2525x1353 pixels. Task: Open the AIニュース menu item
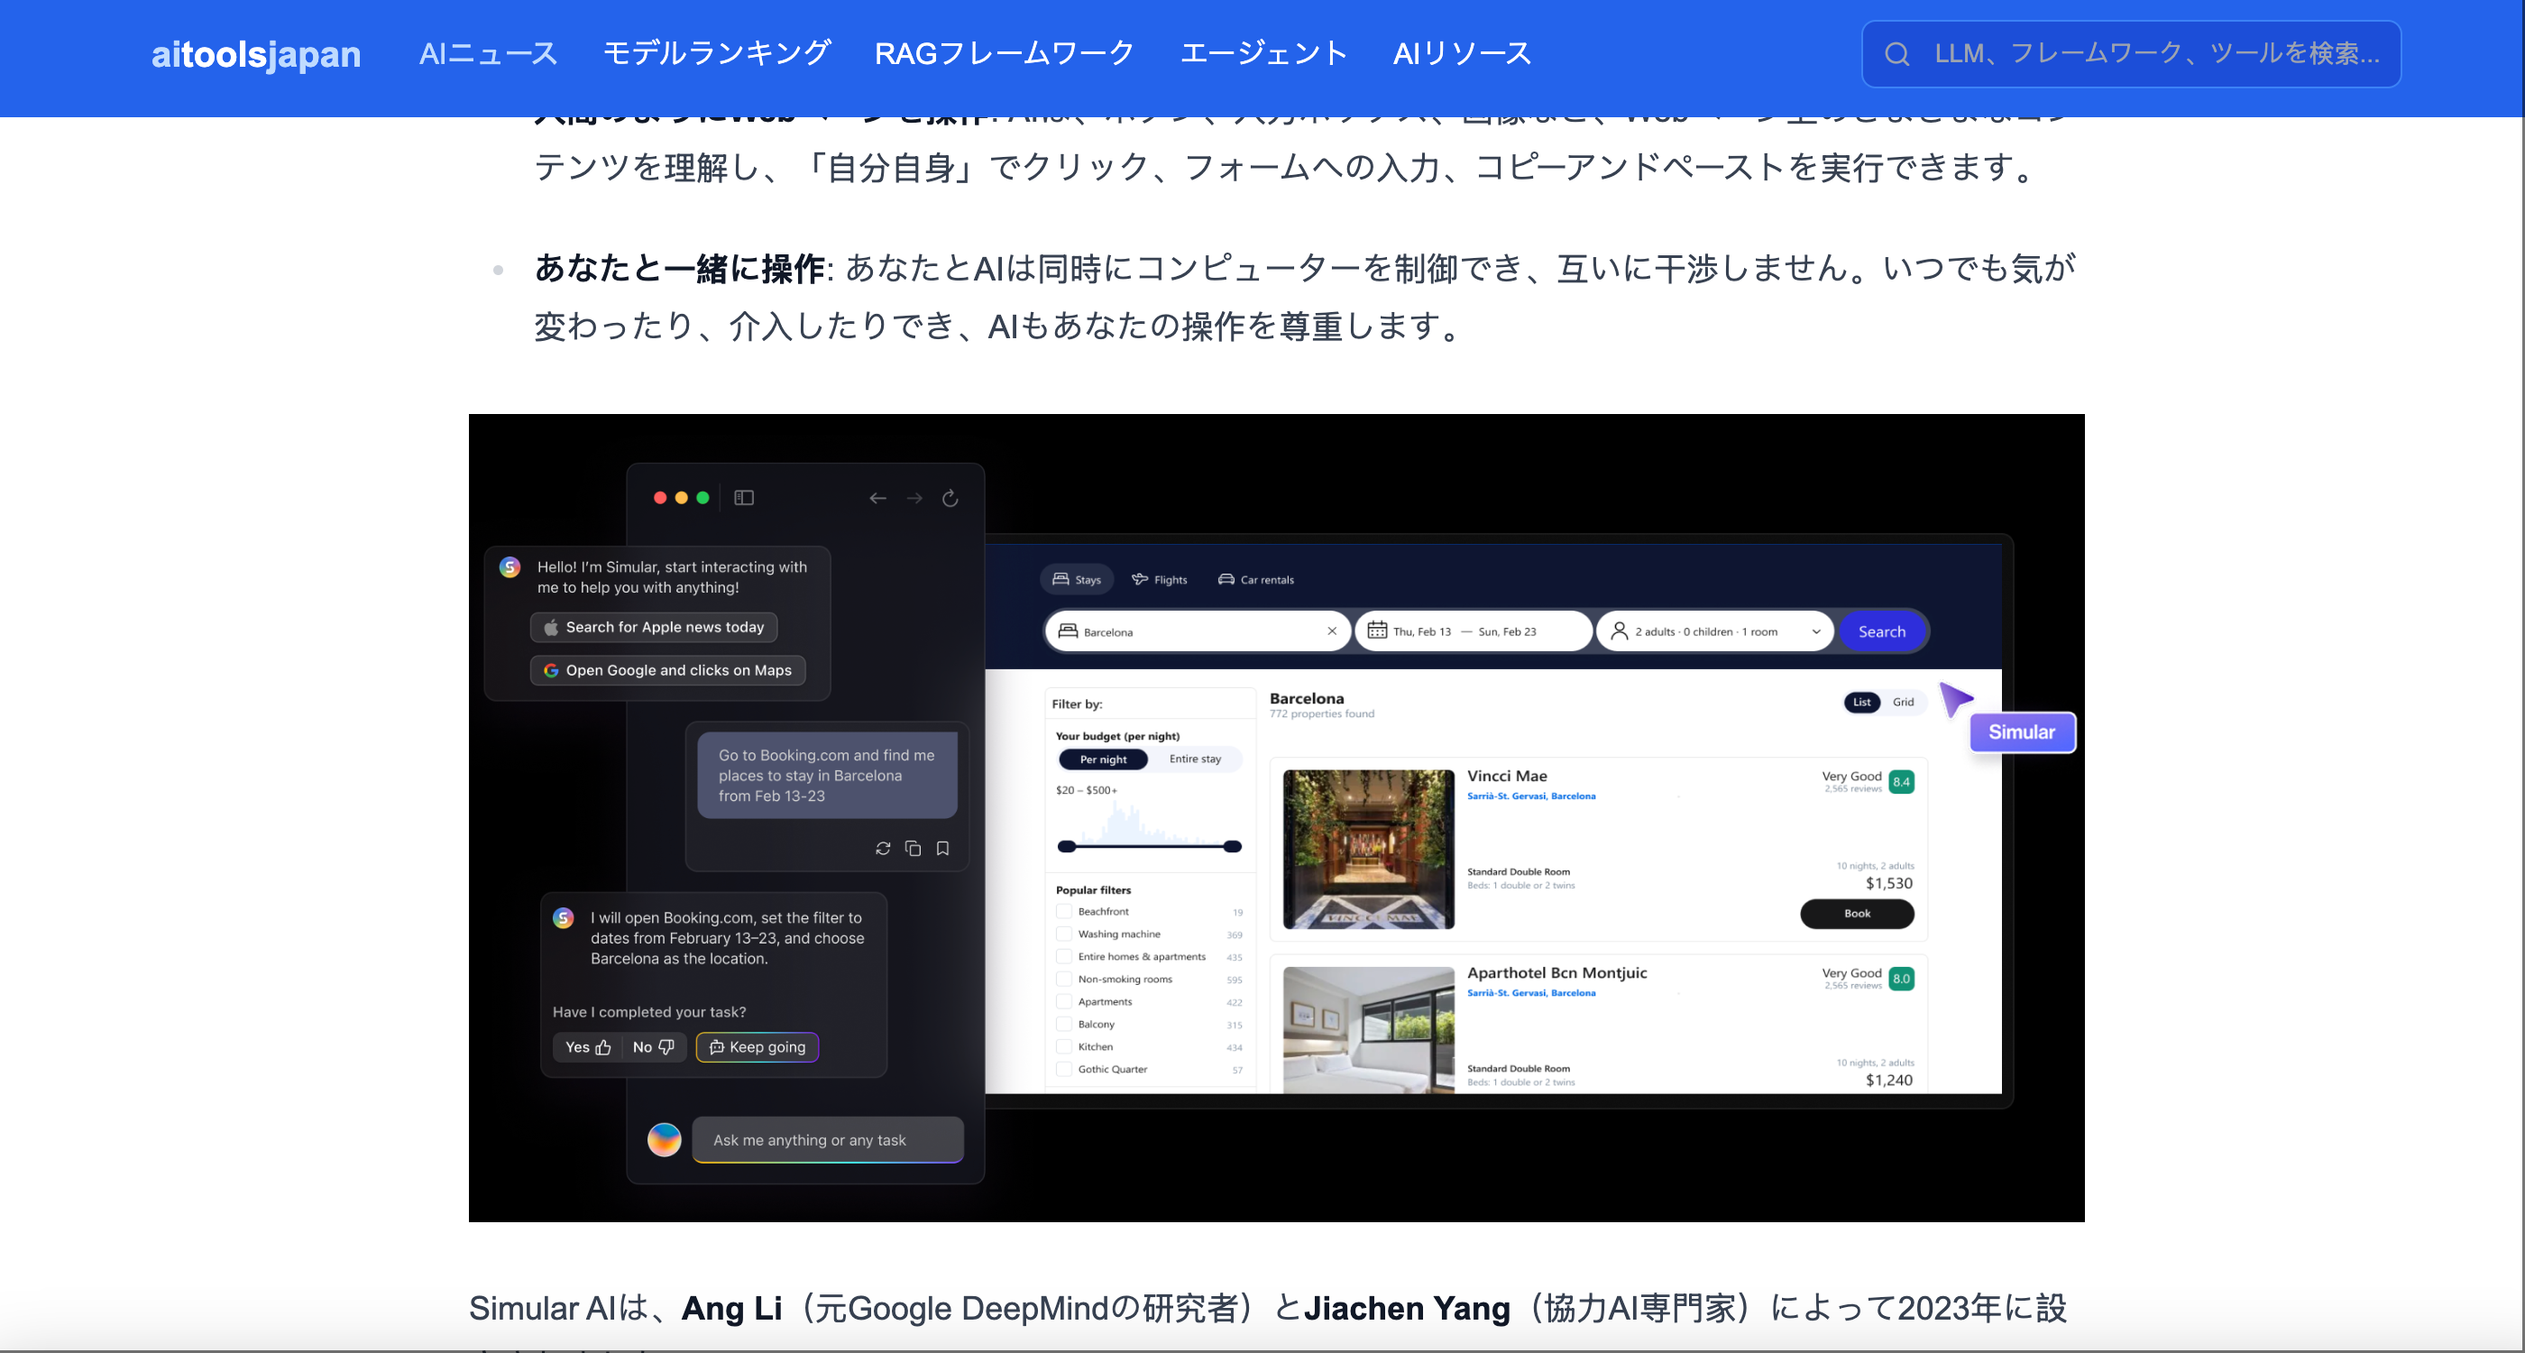point(487,54)
